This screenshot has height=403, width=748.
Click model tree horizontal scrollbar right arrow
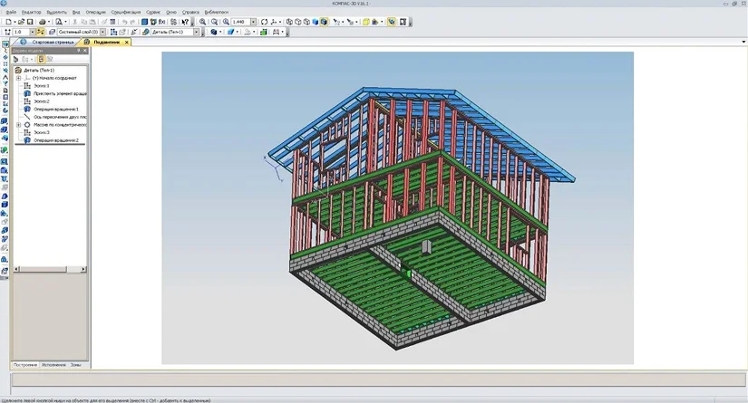[83, 269]
